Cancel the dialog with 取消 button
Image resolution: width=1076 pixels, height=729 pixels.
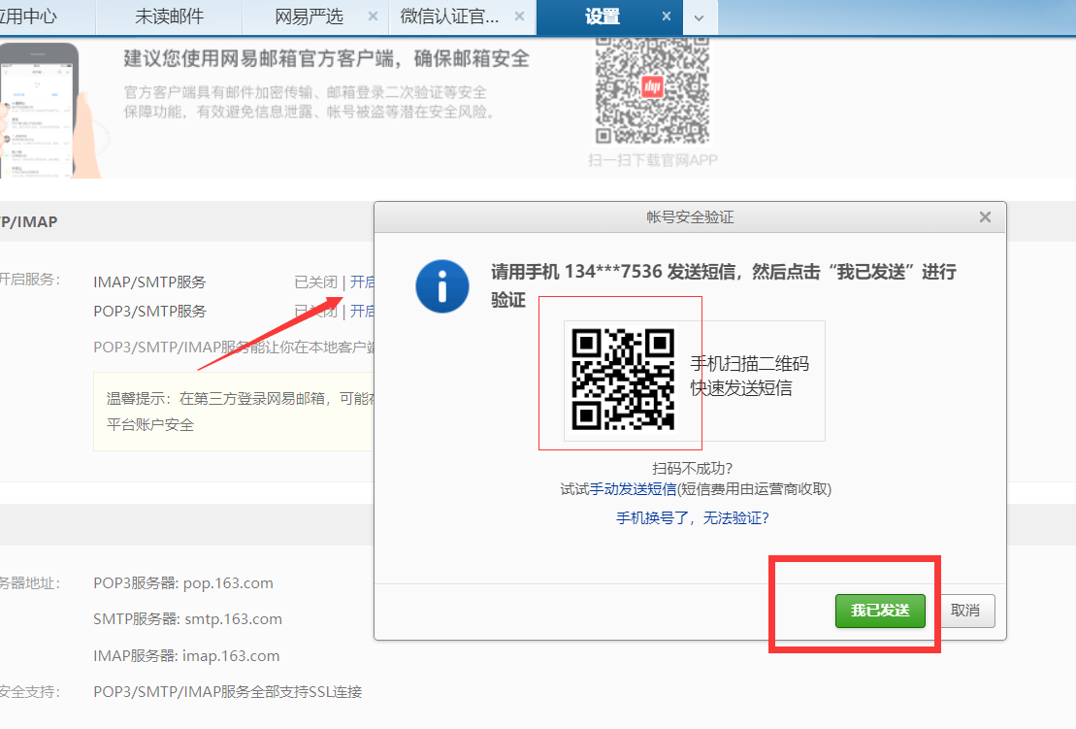click(964, 611)
